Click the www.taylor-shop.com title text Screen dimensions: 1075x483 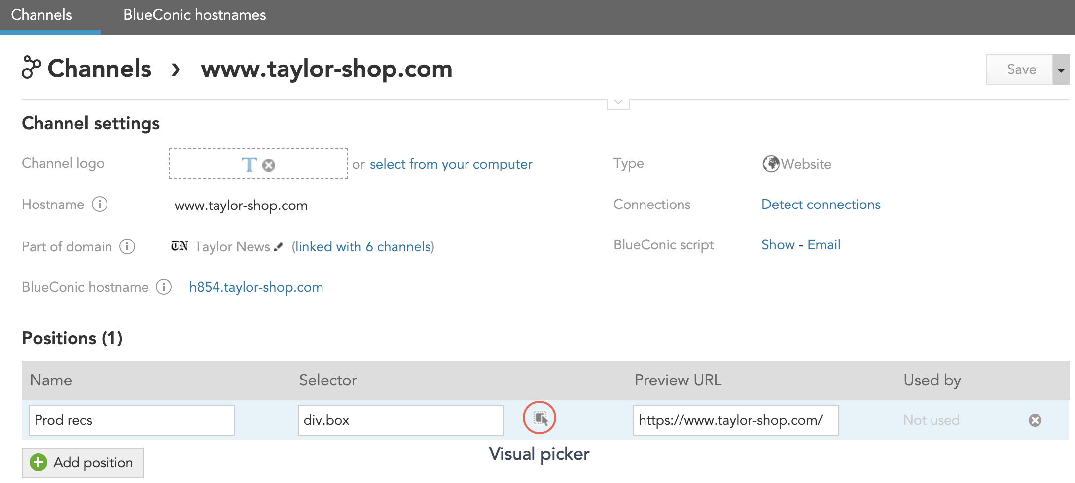tap(326, 69)
